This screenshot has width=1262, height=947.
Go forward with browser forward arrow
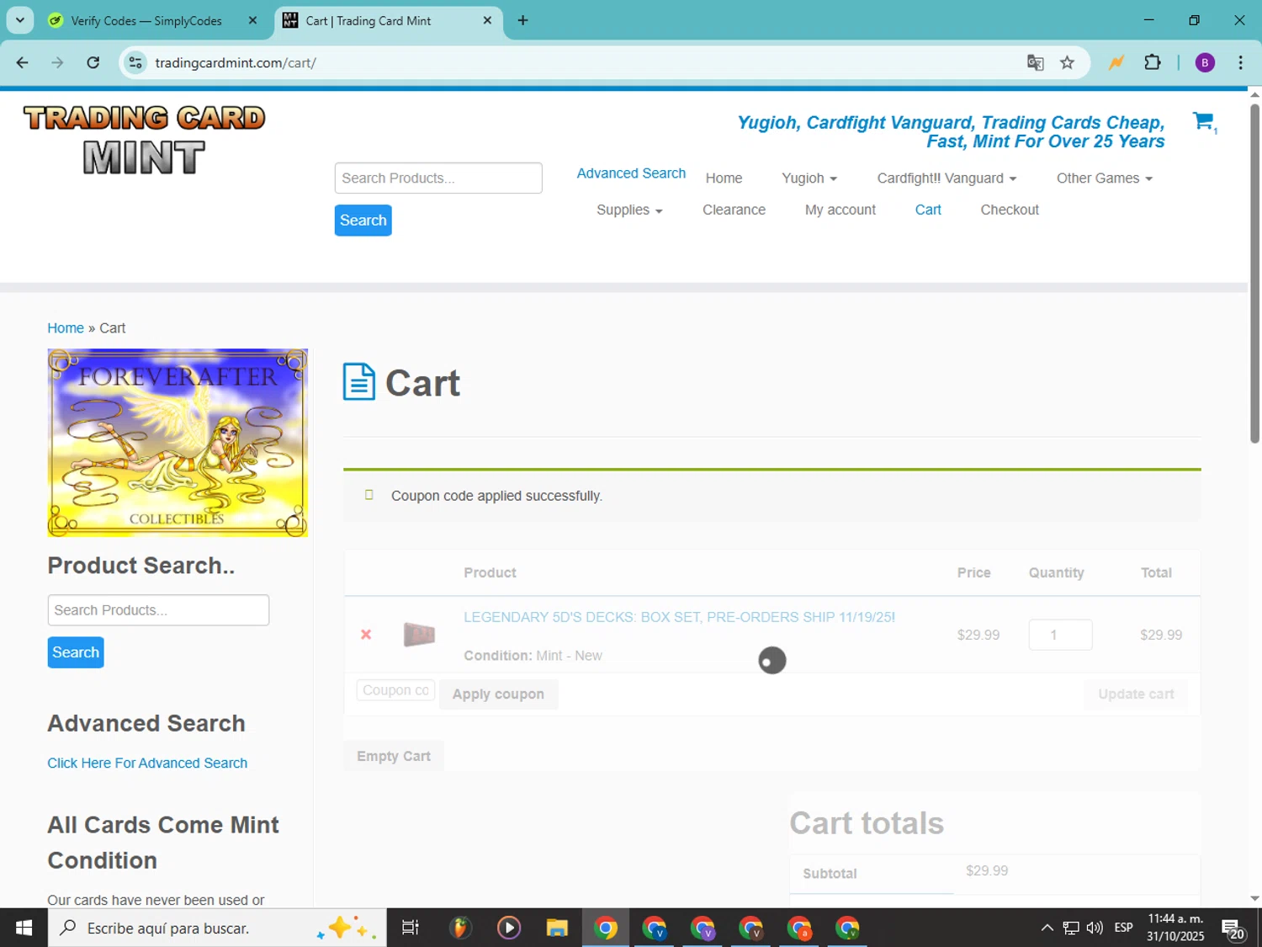pyautogui.click(x=57, y=62)
